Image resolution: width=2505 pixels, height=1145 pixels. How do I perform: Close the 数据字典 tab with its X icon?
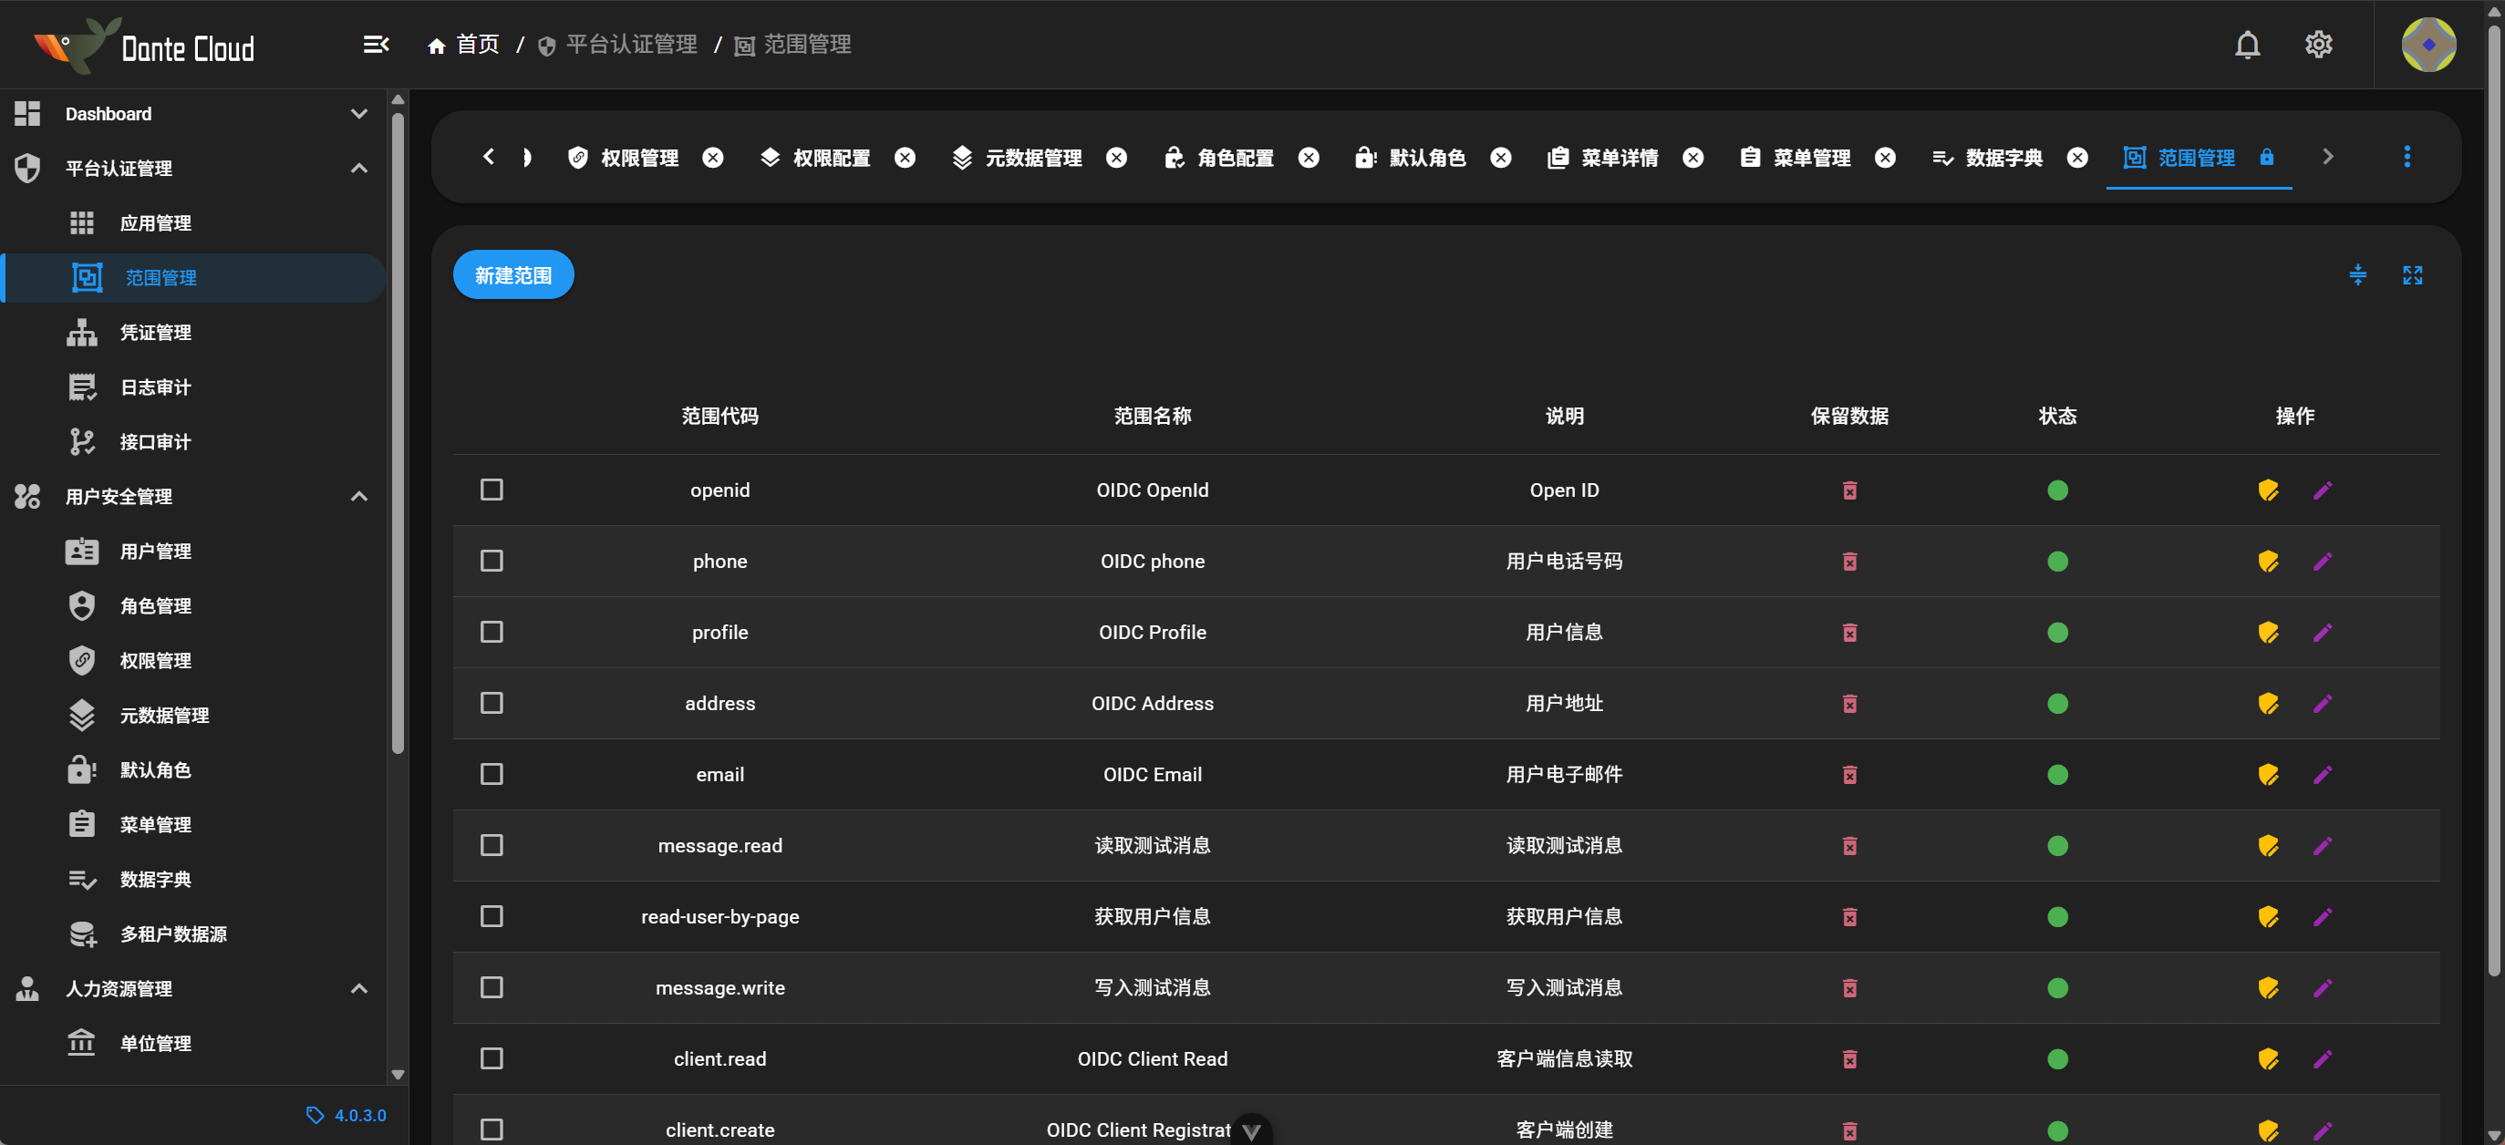2077,158
